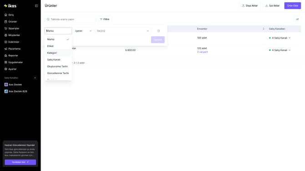Viewport: 305px width, 171px height.
Task: Delete the filter row with the trash icon
Action: pyautogui.click(x=158, y=31)
